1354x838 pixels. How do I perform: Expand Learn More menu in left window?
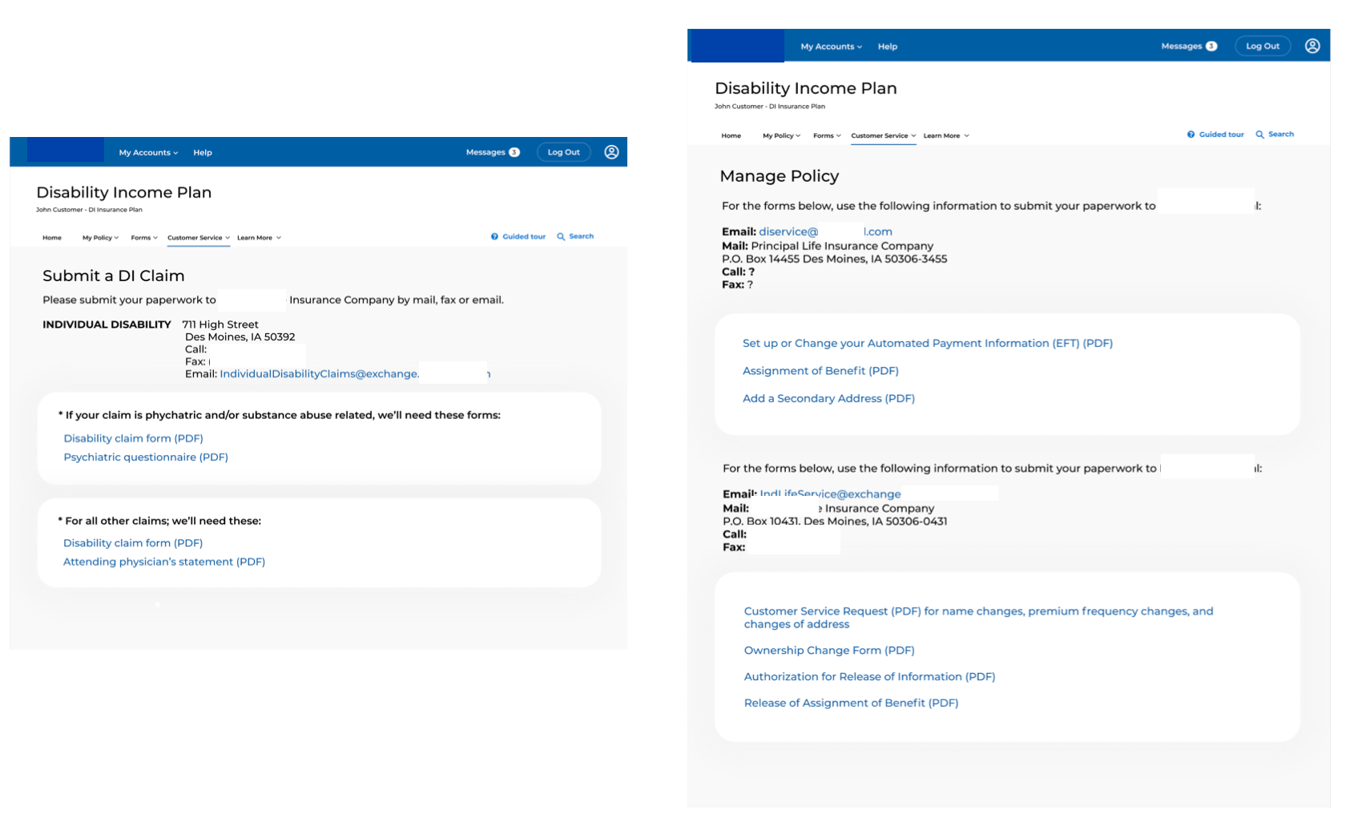pos(259,238)
